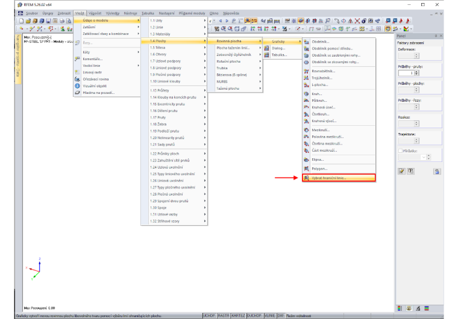Open the Nástroje menu
Image resolution: width=458 pixels, height=319 pixels.
tap(130, 13)
